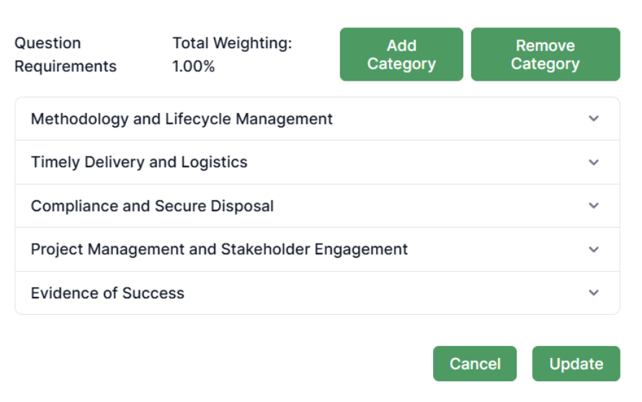Viewport: 642px width, 402px height.
Task: Click the Update button
Action: pos(576,364)
